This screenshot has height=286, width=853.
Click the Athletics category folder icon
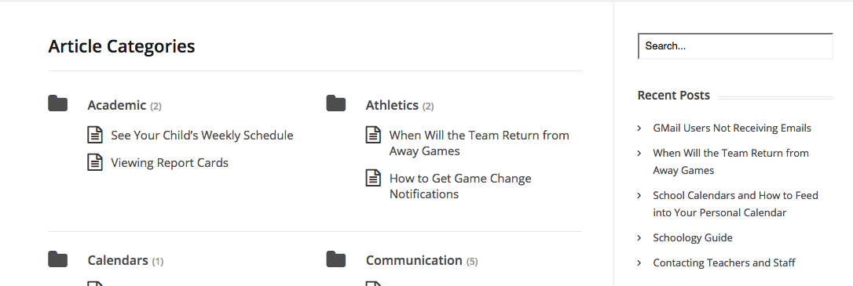(x=335, y=103)
